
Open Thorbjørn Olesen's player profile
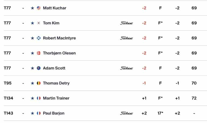coord(59,53)
